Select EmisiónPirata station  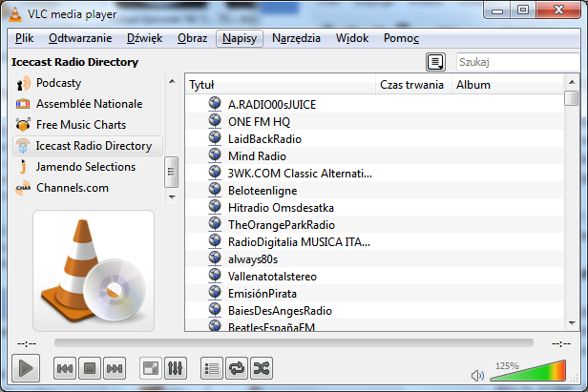pyautogui.click(x=374, y=294)
